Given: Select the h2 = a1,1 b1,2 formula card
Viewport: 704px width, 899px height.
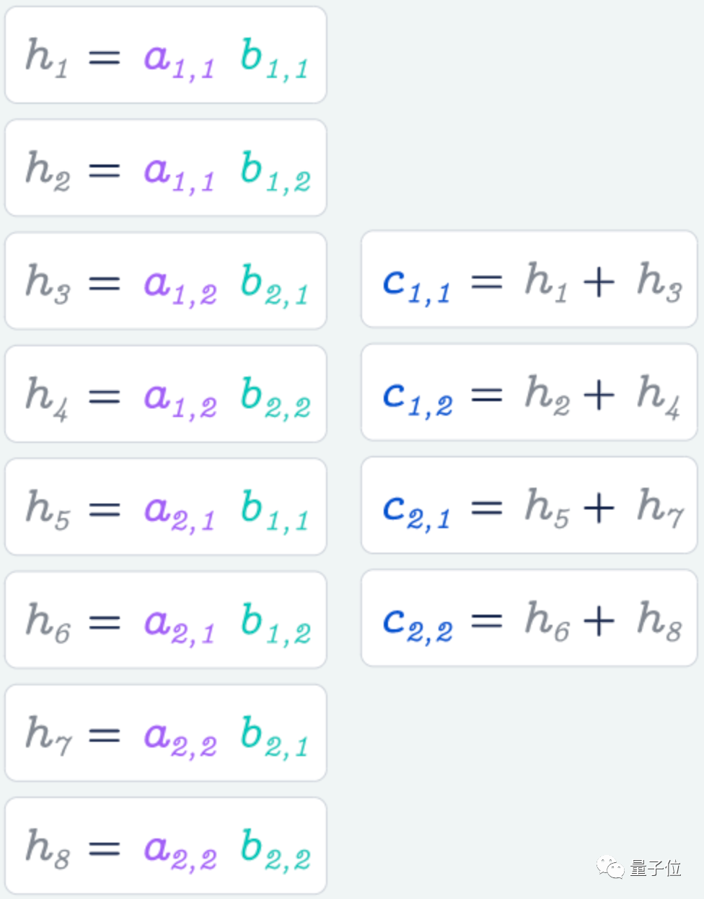Looking at the screenshot, I should [166, 168].
